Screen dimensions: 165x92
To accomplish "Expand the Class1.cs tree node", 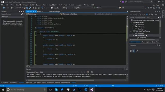I will [133, 29].
